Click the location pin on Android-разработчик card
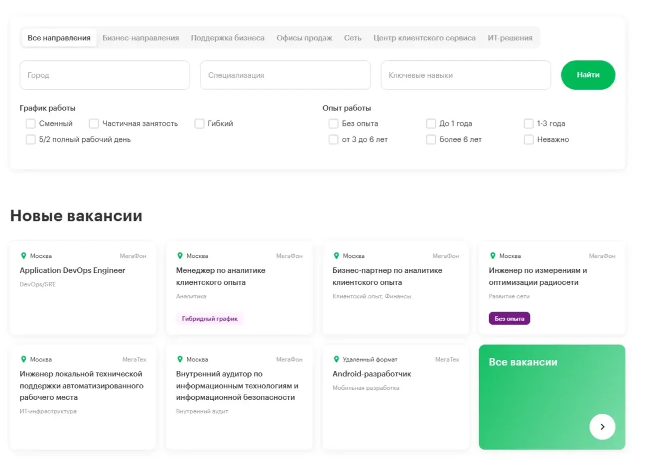 (x=336, y=359)
